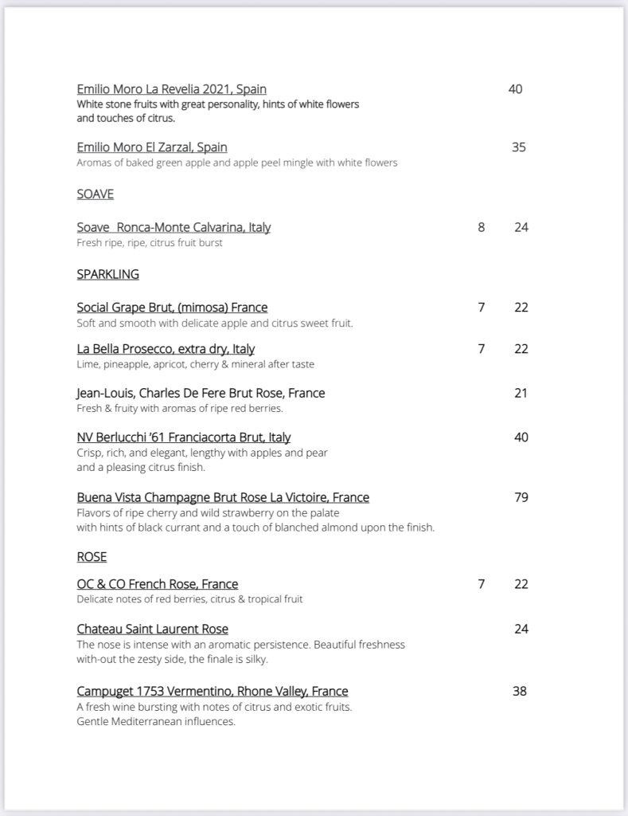Click the ROSE section heading
This screenshot has height=816, width=628.
92,557
